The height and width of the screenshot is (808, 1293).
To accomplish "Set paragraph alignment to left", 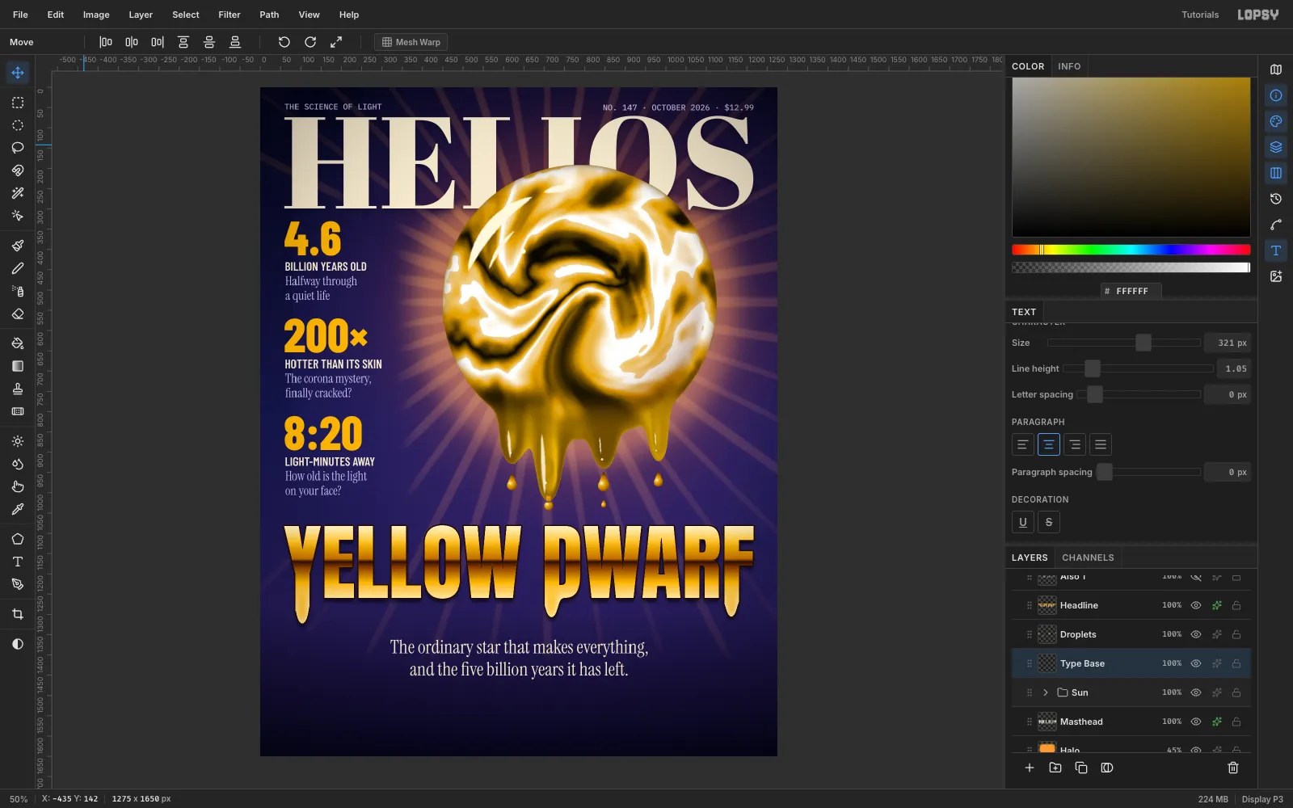I will 1023,444.
